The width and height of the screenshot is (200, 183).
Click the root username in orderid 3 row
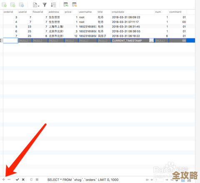coord(82,17)
